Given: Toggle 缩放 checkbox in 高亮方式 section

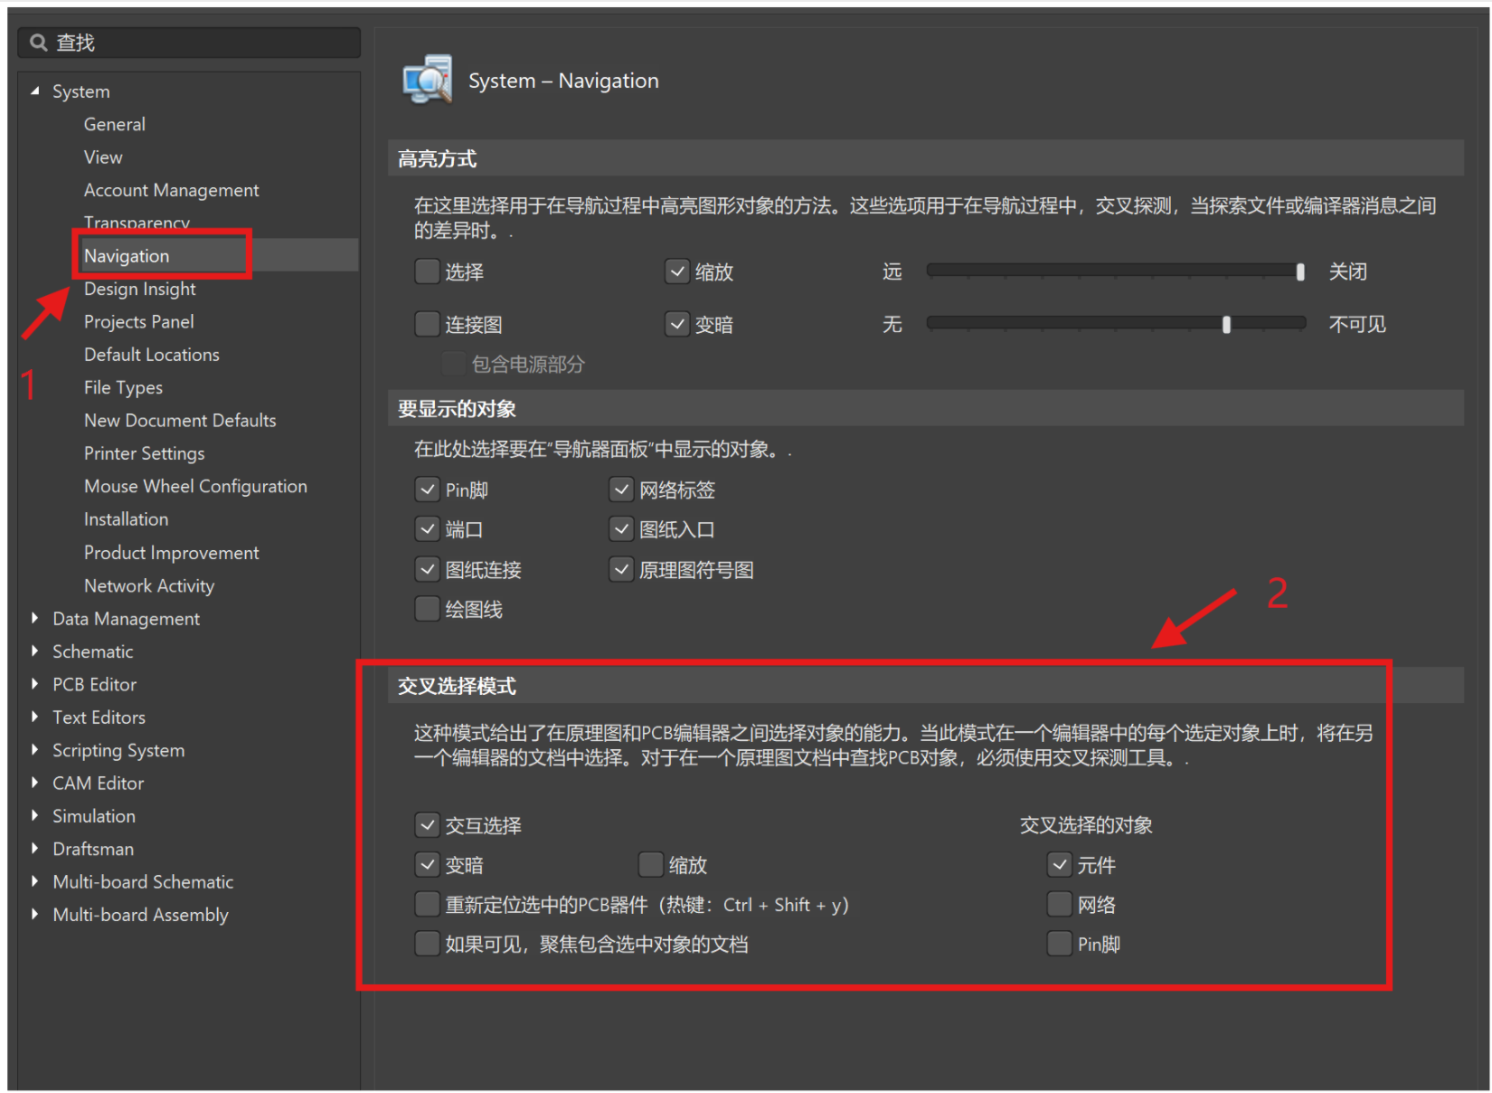Looking at the screenshot, I should pos(677,271).
